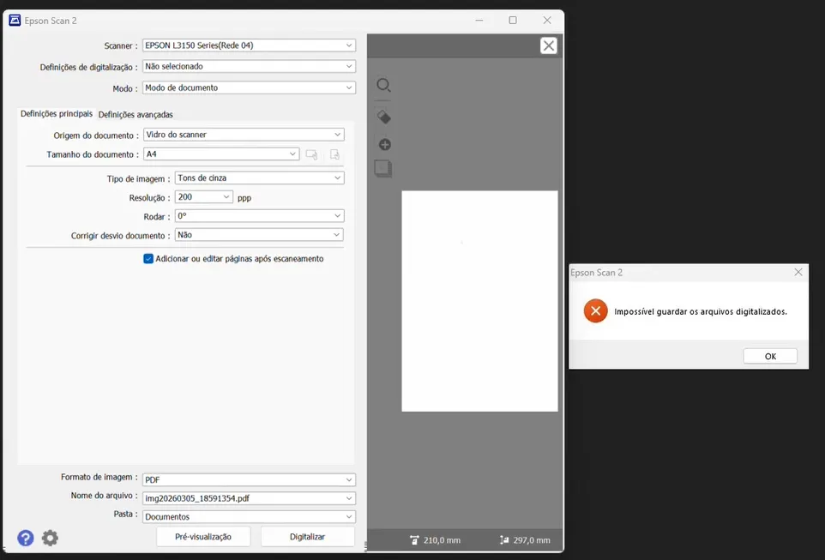Open the Formato de imagem dropdown

(x=248, y=479)
